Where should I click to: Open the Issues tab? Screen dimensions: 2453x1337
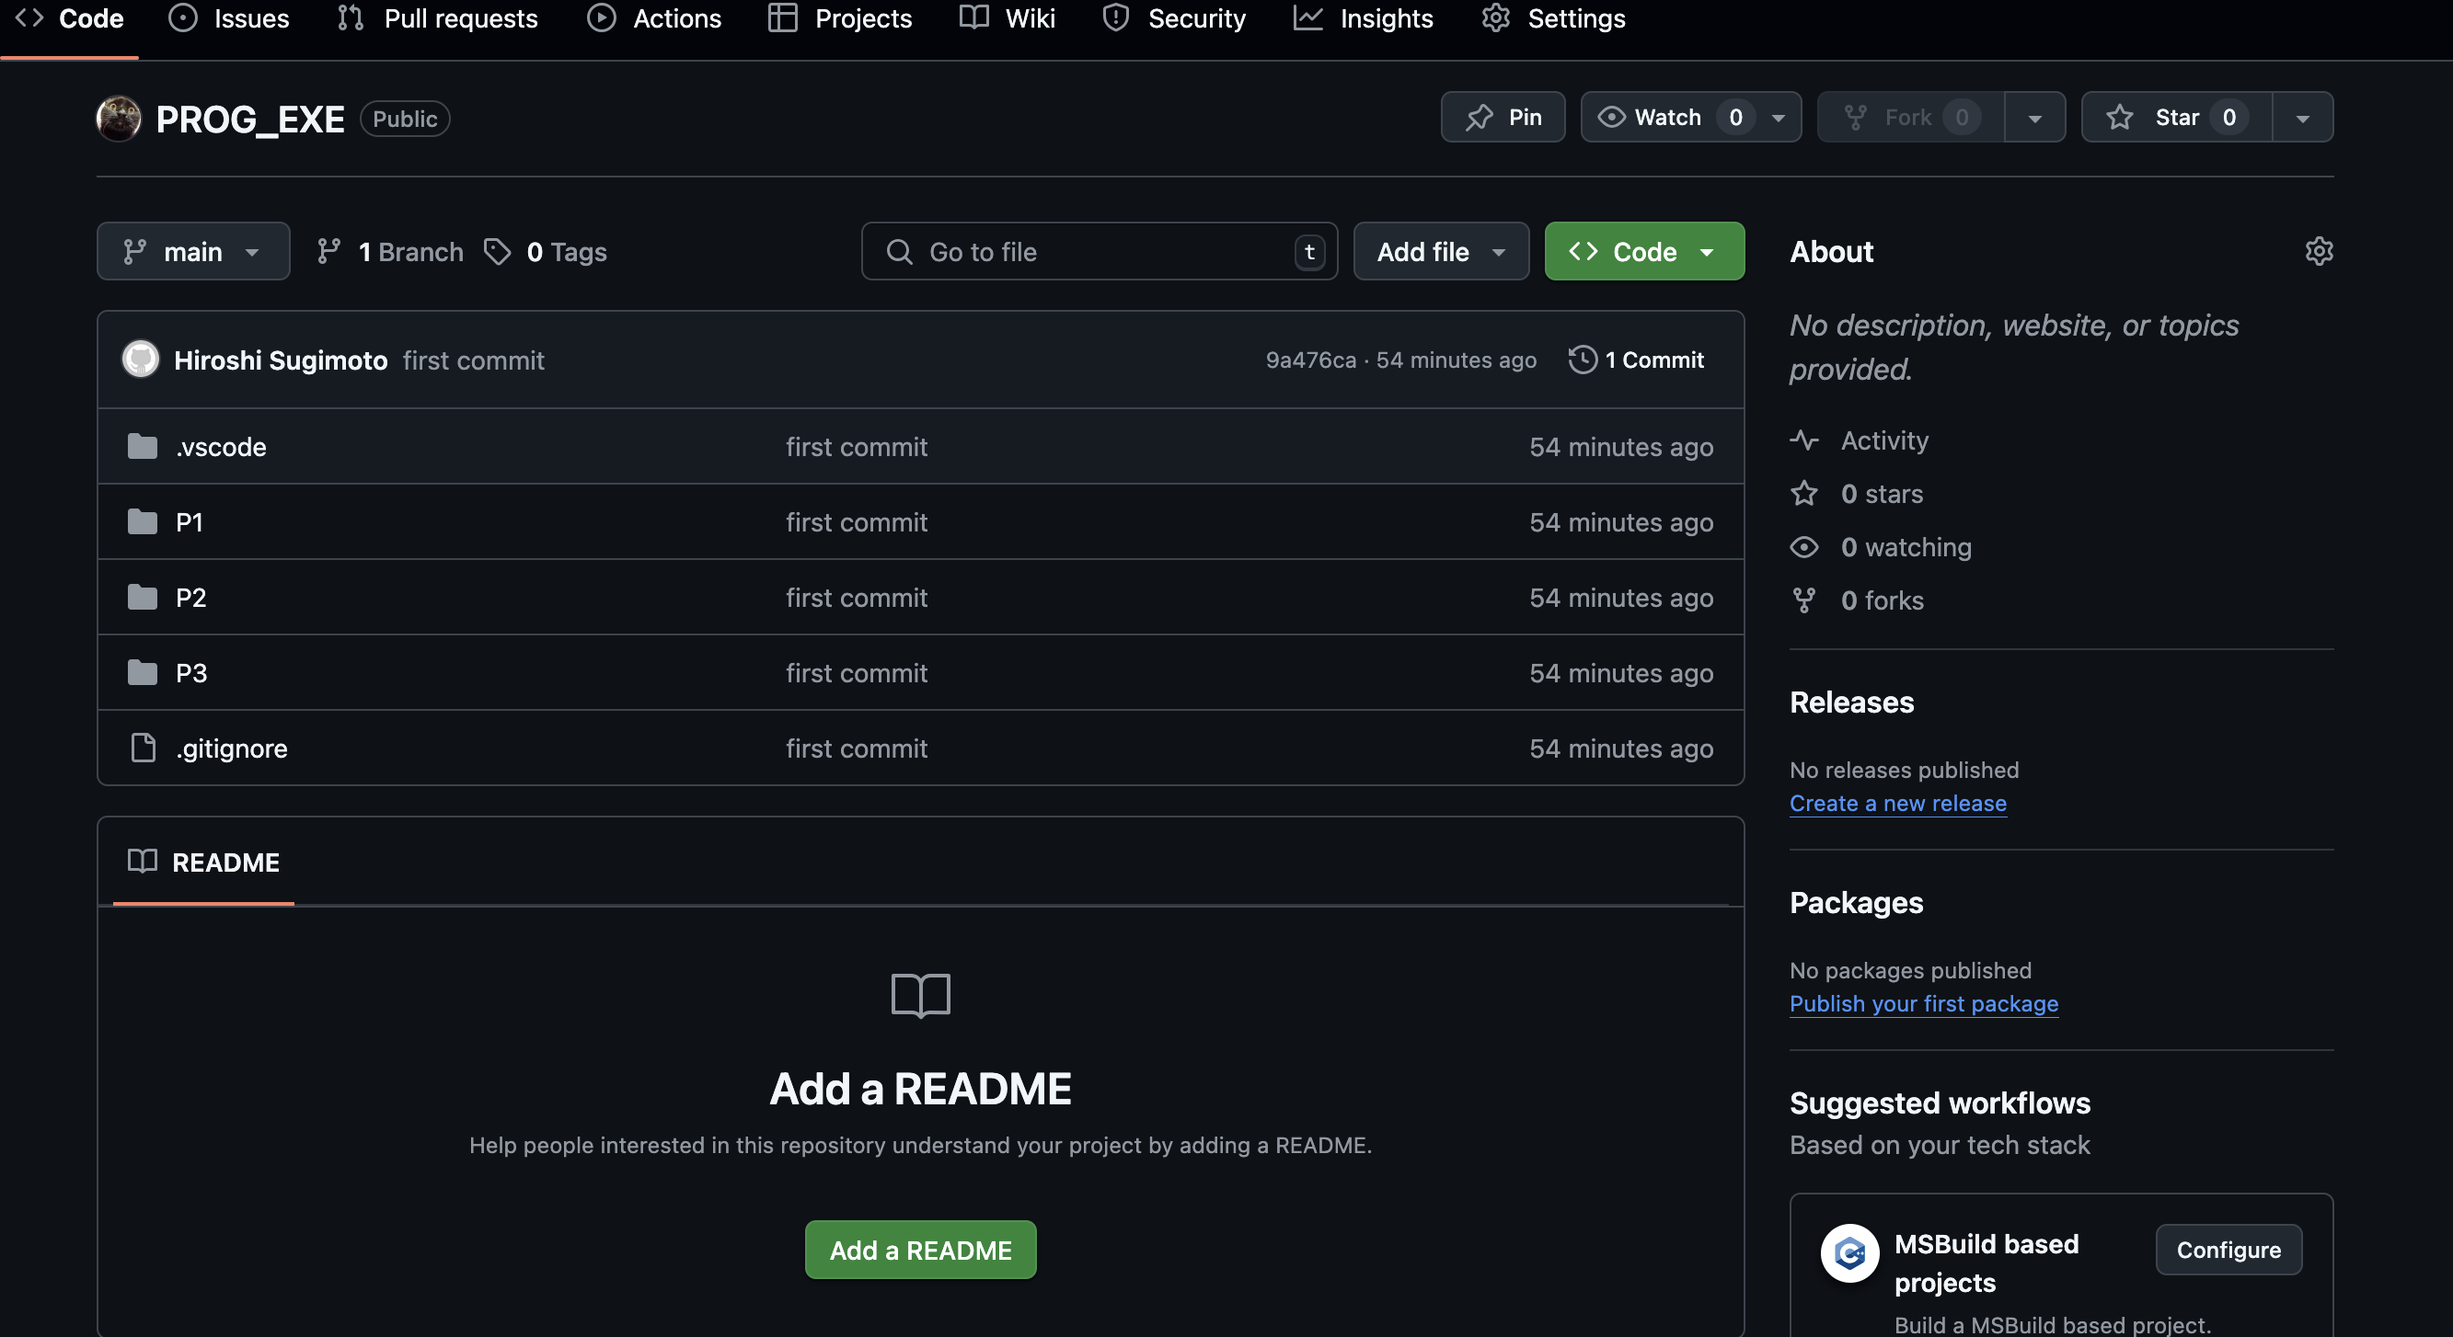pos(228,18)
